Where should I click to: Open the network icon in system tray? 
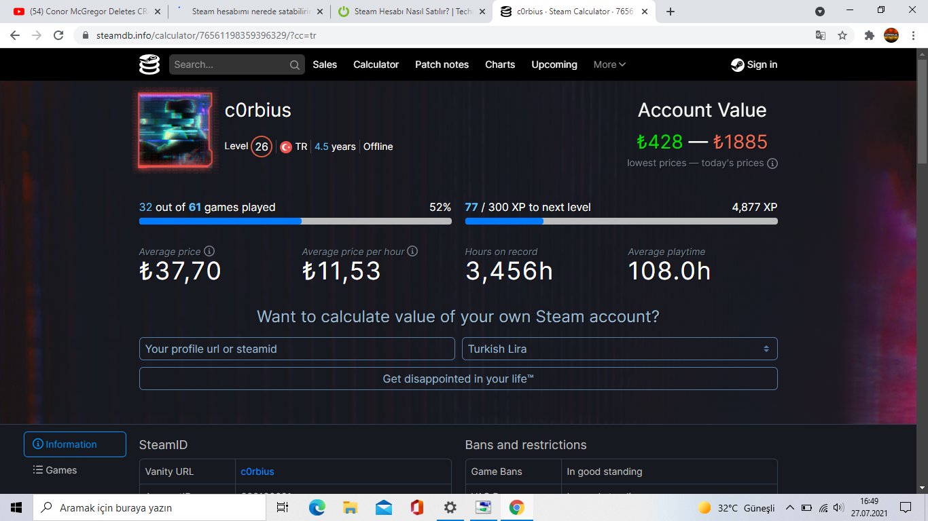(823, 507)
